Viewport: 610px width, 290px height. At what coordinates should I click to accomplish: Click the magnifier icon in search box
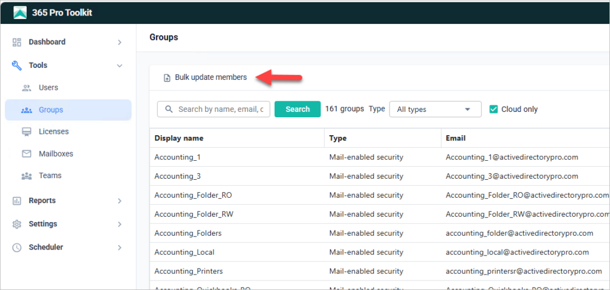[x=169, y=109]
